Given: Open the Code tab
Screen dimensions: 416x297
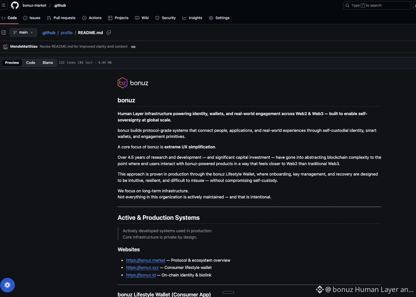Looking at the screenshot, I should coord(9,18).
